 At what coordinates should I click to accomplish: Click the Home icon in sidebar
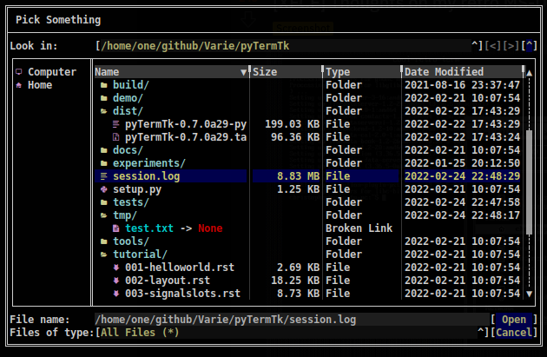pyautogui.click(x=19, y=85)
